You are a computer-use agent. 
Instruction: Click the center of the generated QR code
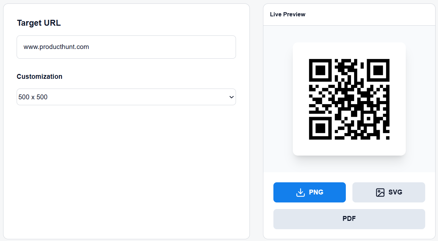tap(349, 99)
